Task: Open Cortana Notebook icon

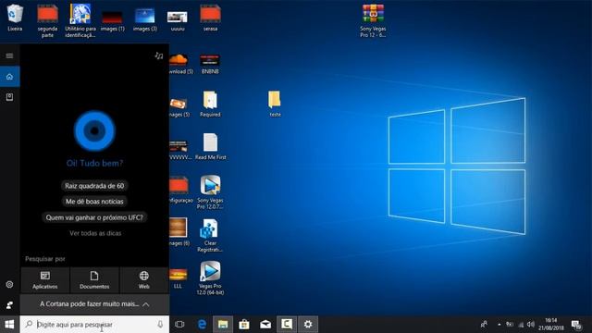Action: (10, 97)
